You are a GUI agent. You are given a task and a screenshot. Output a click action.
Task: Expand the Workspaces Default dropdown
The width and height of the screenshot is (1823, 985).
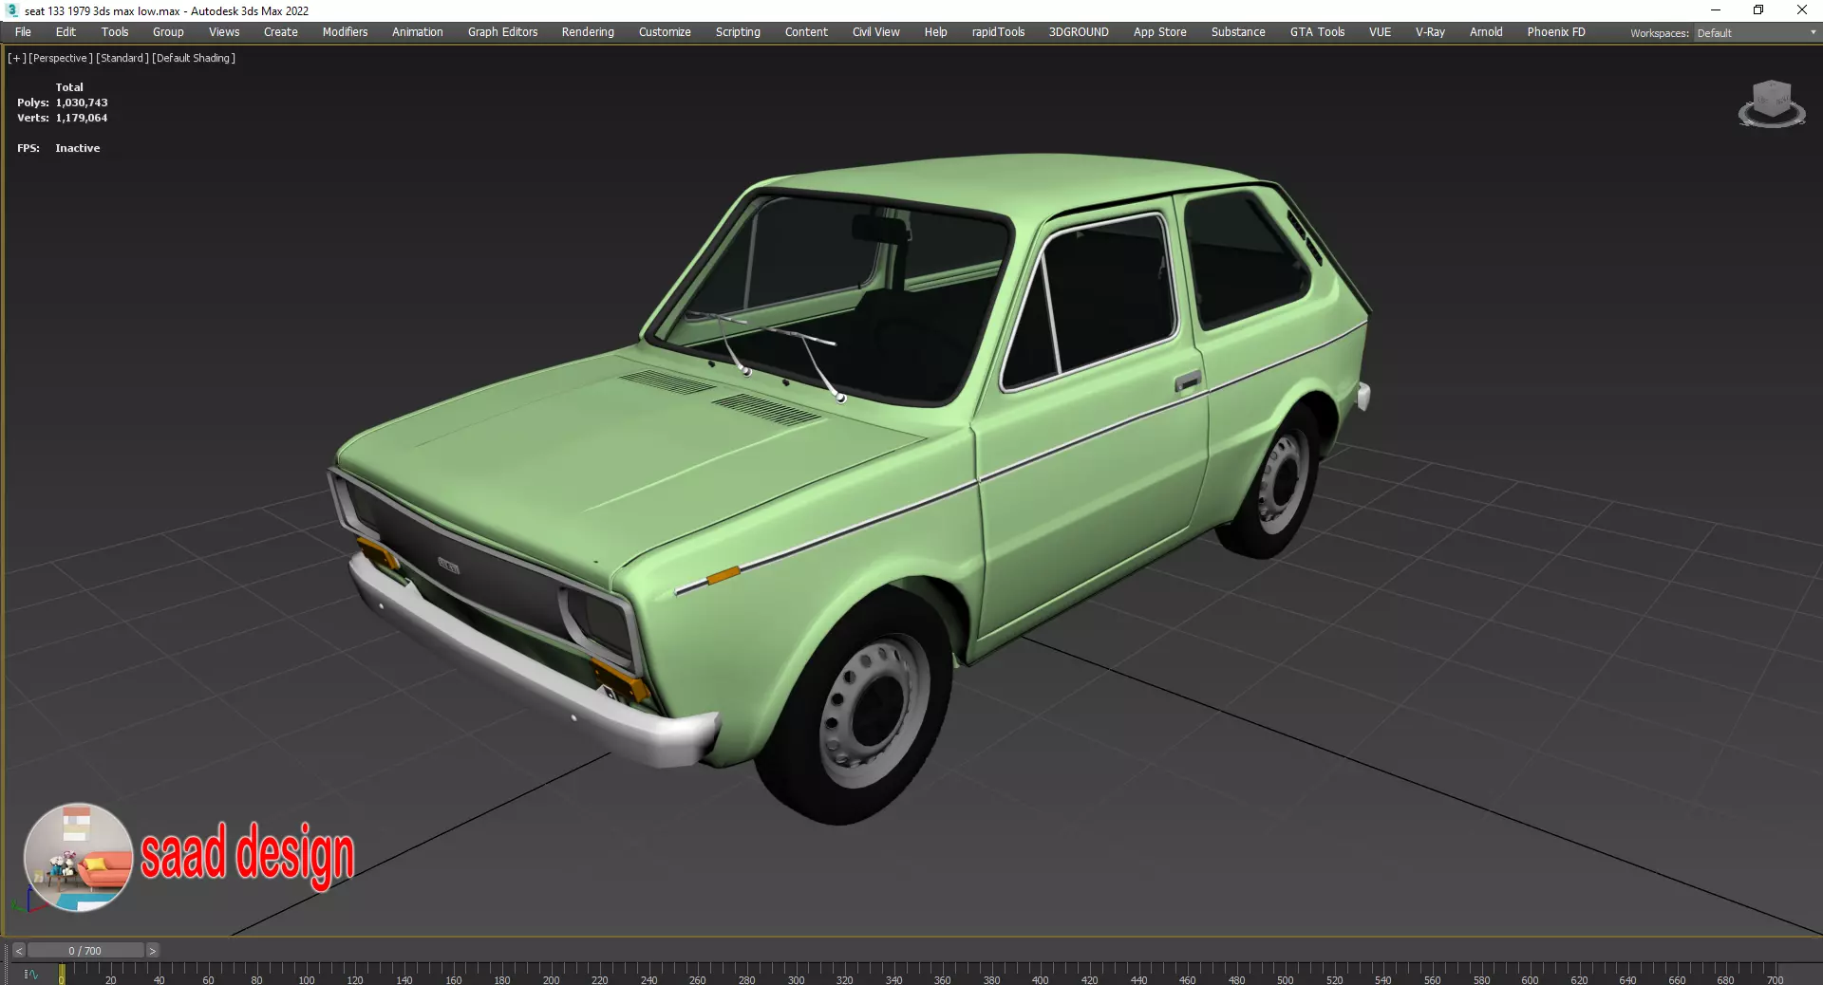[x=1757, y=33]
